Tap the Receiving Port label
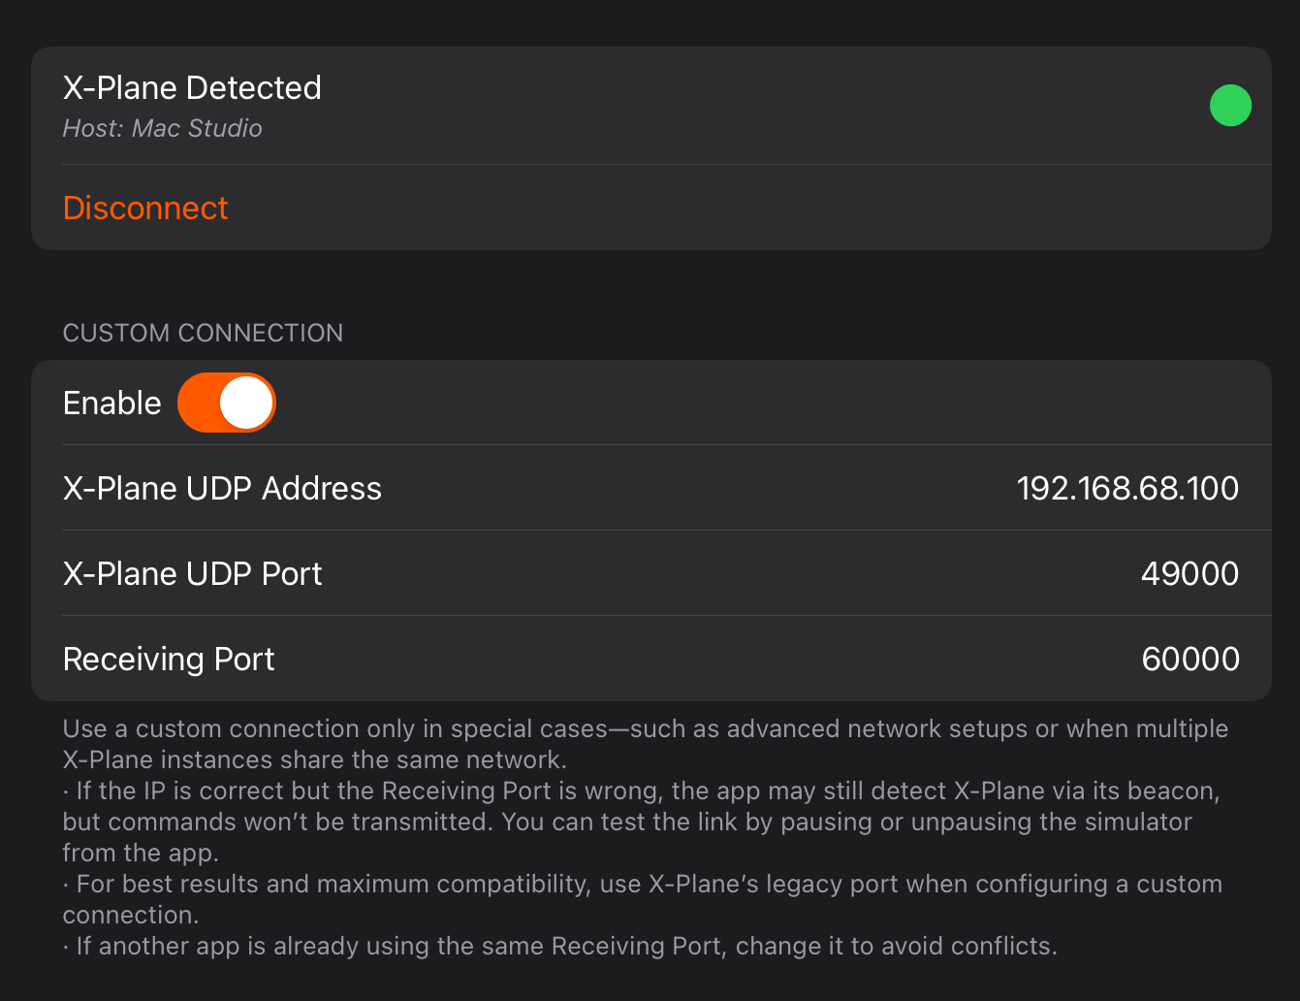1300x1001 pixels. pos(169,659)
